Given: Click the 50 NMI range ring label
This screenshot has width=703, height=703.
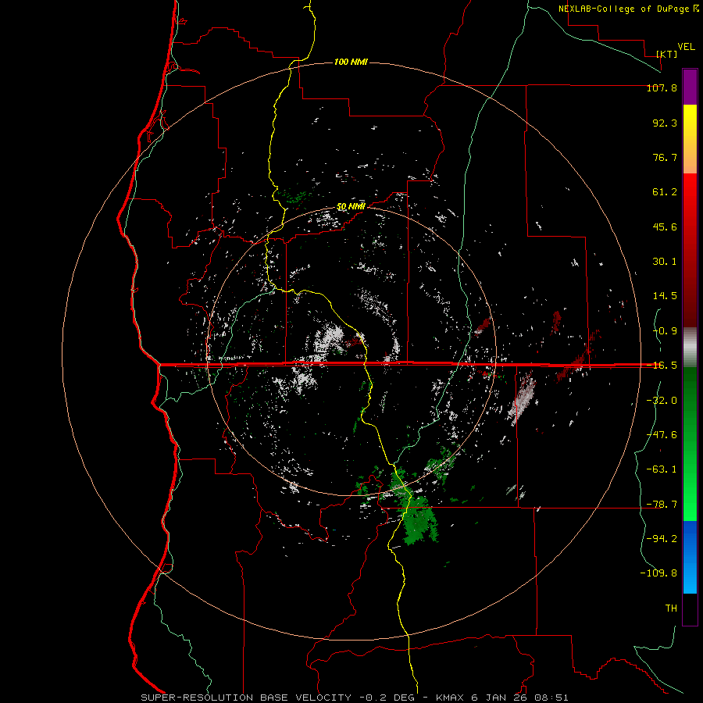Looking at the screenshot, I should coord(351,207).
